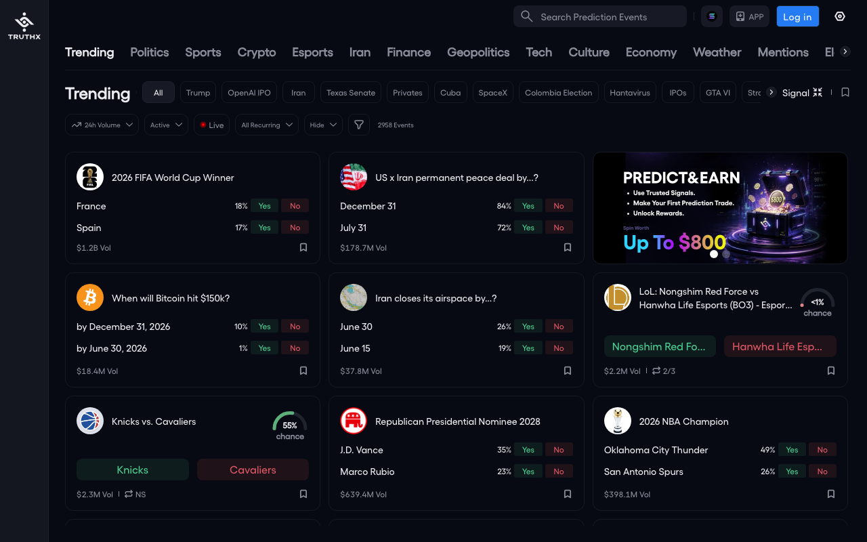Bookmark the US x Iran peace deal card

568,247
